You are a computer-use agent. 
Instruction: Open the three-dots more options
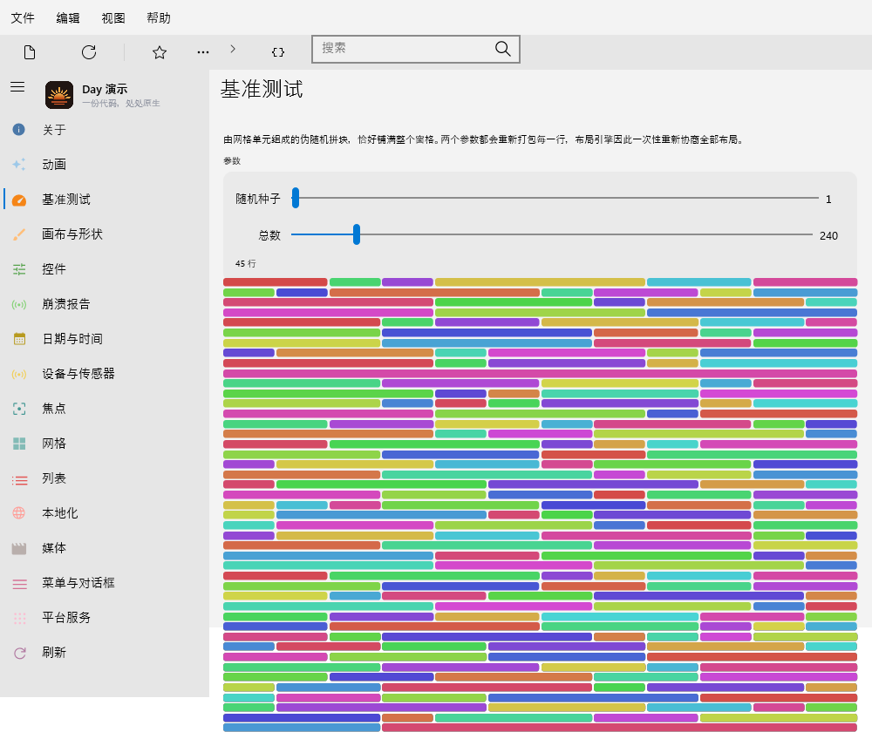pyautogui.click(x=203, y=52)
